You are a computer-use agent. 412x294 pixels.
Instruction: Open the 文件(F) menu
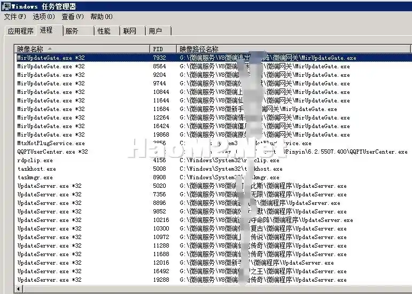click(x=15, y=17)
